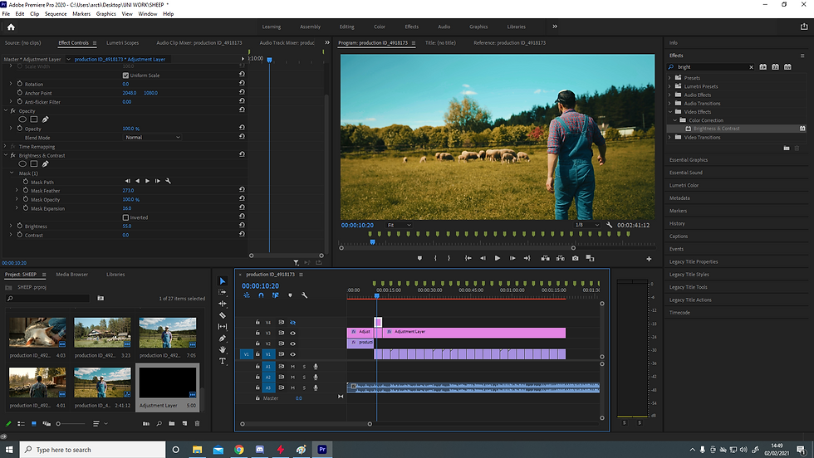Screen dimensions: 814x458
Task: Expand the Lumetri Presets folder
Action: pos(669,86)
